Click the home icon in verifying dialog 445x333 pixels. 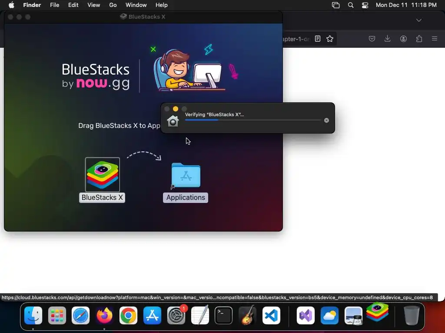173,121
